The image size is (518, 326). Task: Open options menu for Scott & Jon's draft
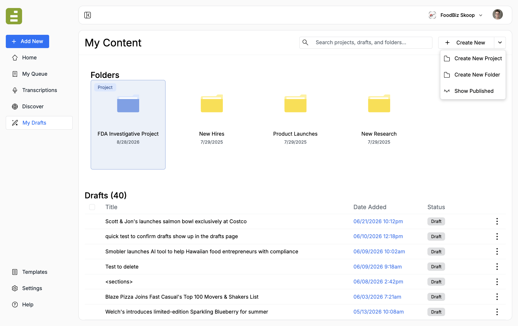coord(497,221)
